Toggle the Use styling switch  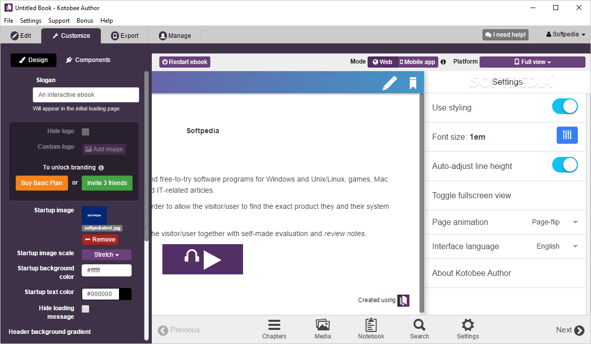(x=565, y=106)
